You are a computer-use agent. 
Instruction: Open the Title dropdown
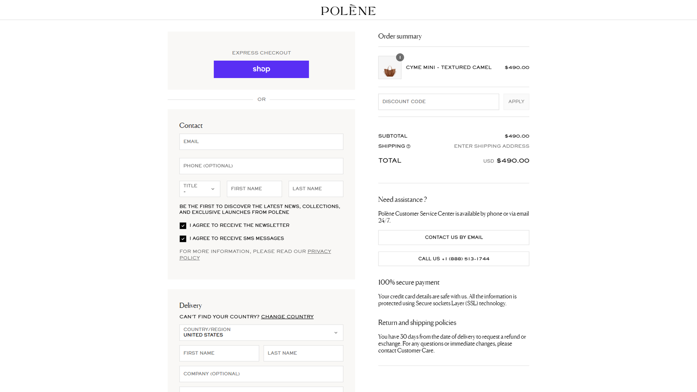coord(199,189)
